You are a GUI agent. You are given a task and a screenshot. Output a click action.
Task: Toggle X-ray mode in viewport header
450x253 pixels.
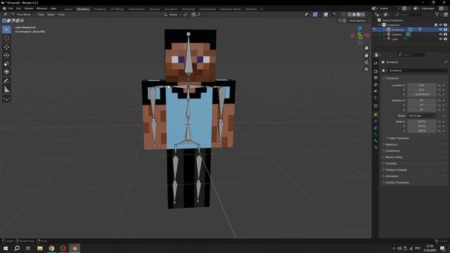pos(344,14)
